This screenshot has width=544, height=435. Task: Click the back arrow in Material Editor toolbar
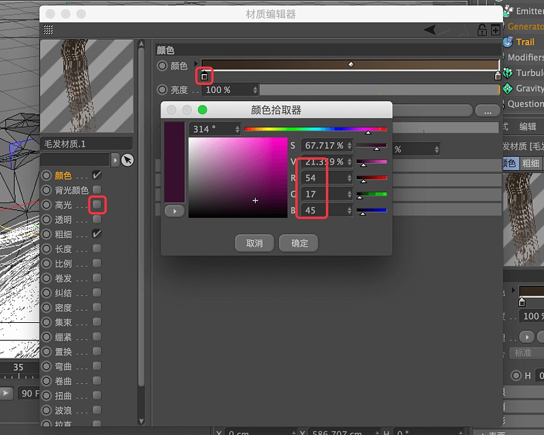pyautogui.click(x=430, y=30)
